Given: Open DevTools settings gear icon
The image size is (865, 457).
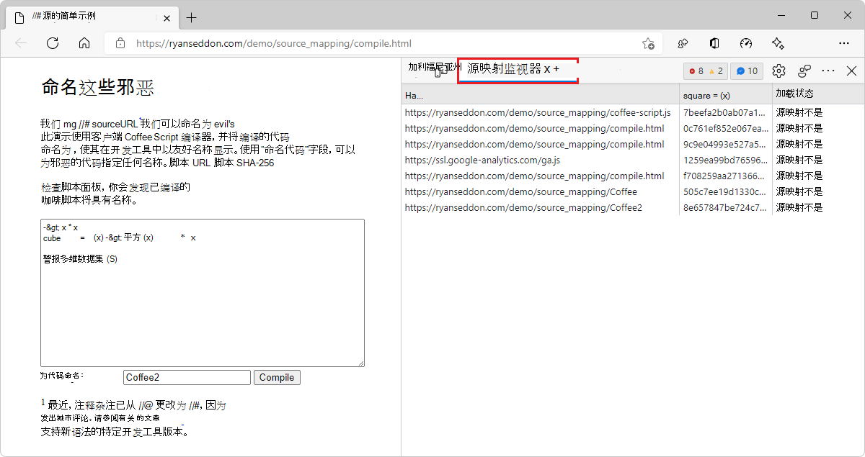Looking at the screenshot, I should (x=778, y=71).
